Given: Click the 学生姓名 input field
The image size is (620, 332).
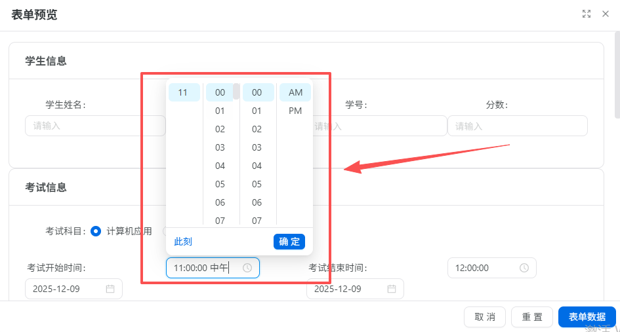Looking at the screenshot, I should pos(95,126).
